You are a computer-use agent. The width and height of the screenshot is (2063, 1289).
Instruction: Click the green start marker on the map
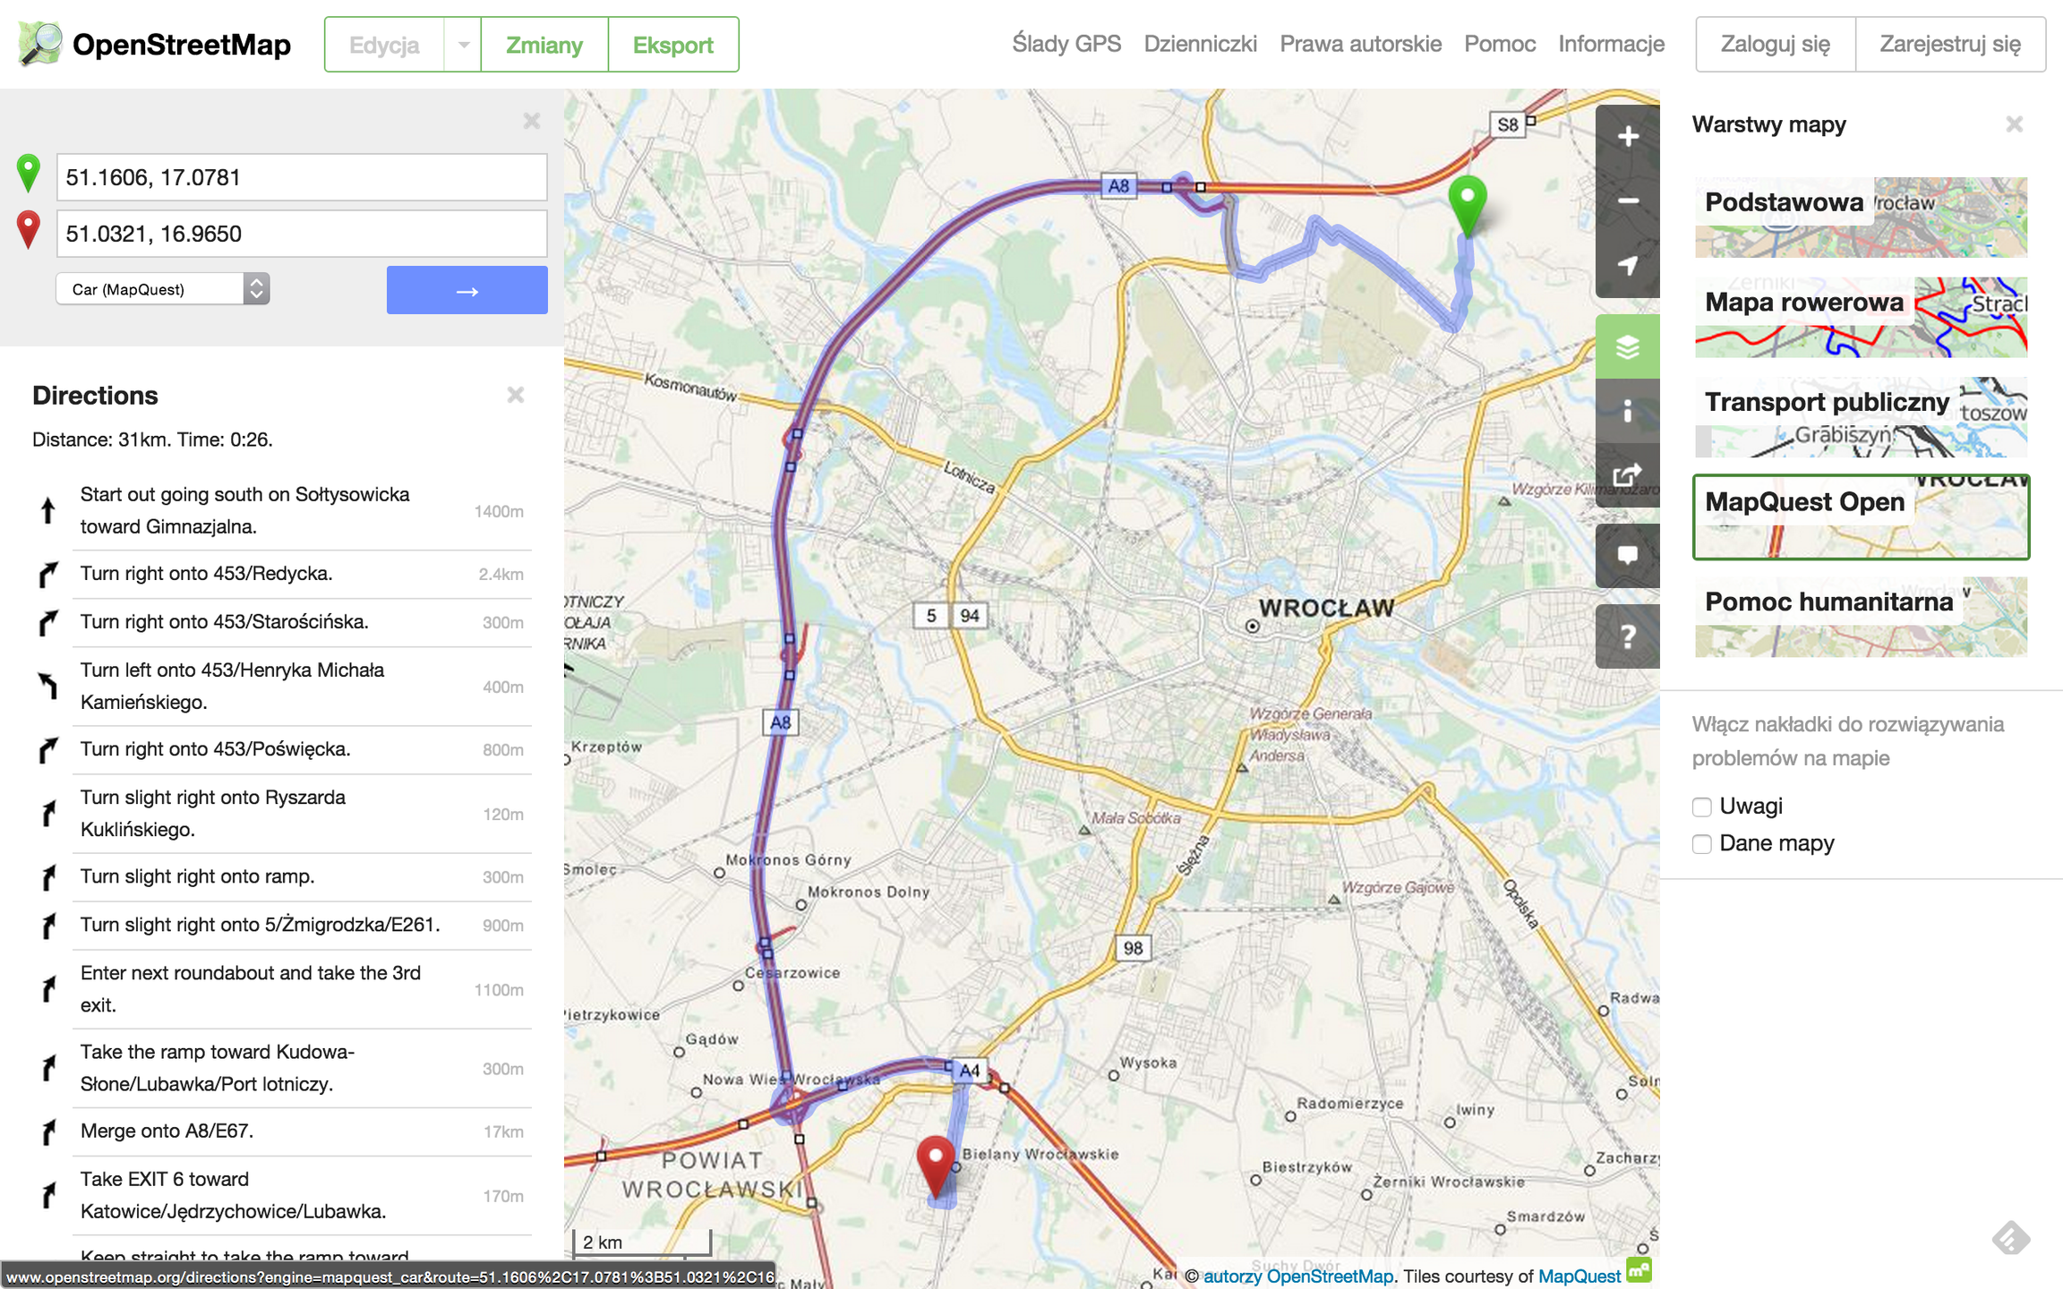coord(1468,206)
